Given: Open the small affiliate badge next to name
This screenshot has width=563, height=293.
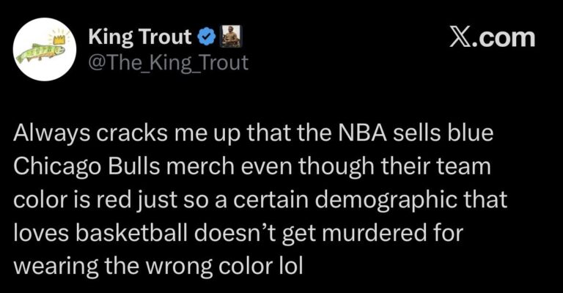Looking at the screenshot, I should click(231, 37).
